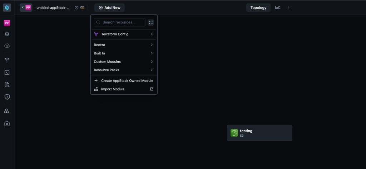
Task: Click the chevron on Custom Modules row
Action: click(152, 62)
